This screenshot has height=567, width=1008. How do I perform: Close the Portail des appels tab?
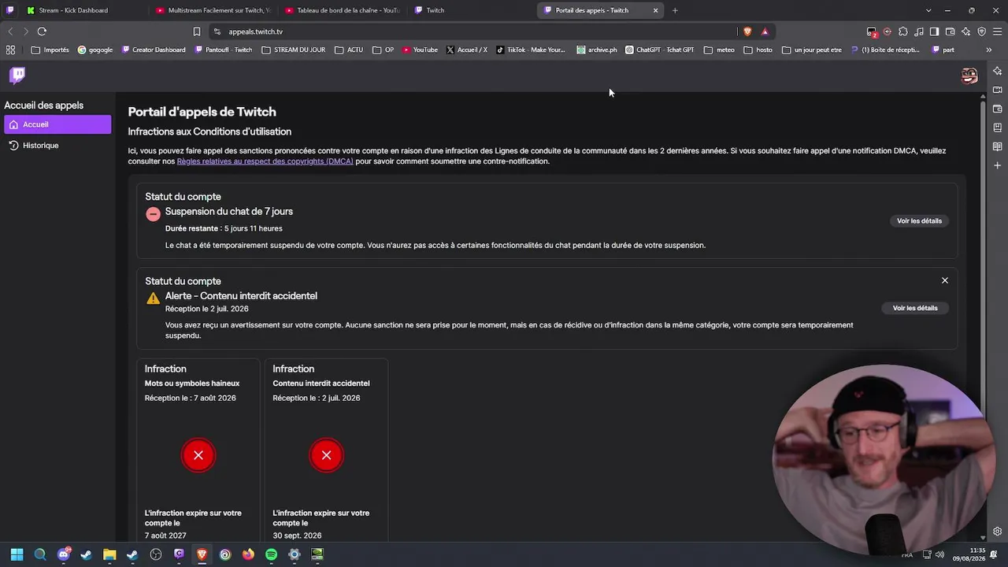[655, 10]
